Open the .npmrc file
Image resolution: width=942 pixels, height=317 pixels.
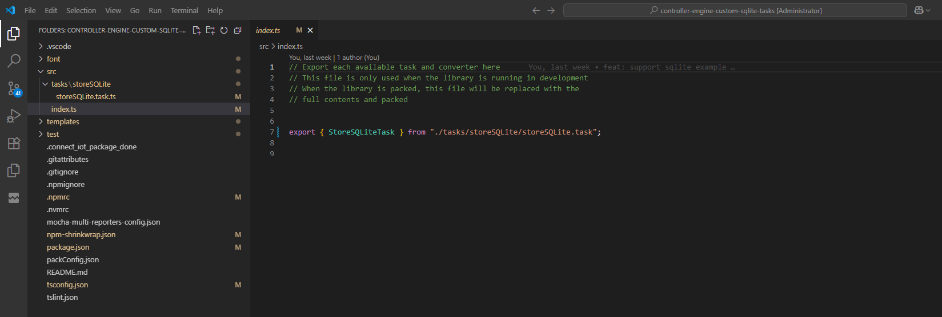[139, 197]
